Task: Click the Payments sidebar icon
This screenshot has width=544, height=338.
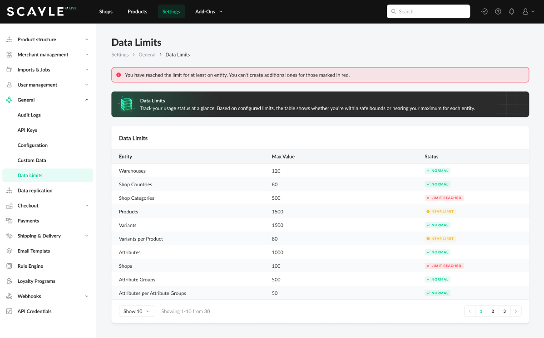Action: click(9, 221)
